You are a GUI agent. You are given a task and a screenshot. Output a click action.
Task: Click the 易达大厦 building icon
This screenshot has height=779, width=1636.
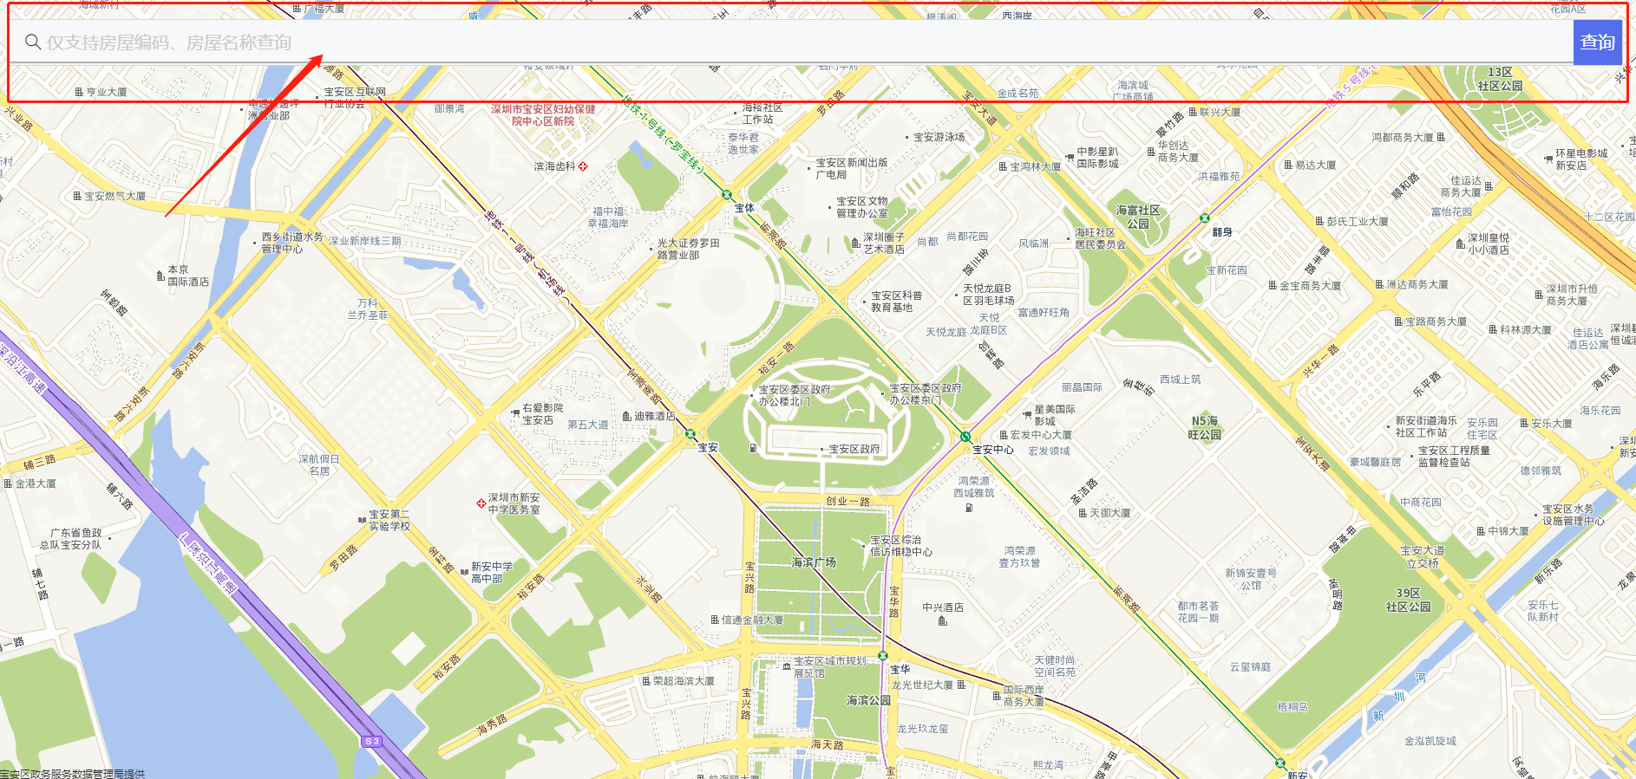(x=1288, y=165)
